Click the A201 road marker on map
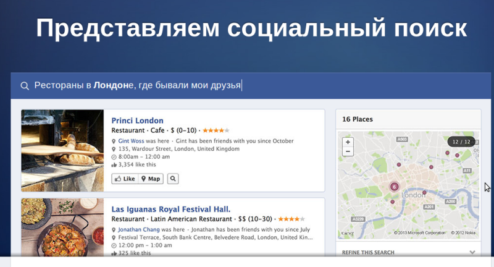The width and height of the screenshot is (494, 267). (x=429, y=207)
